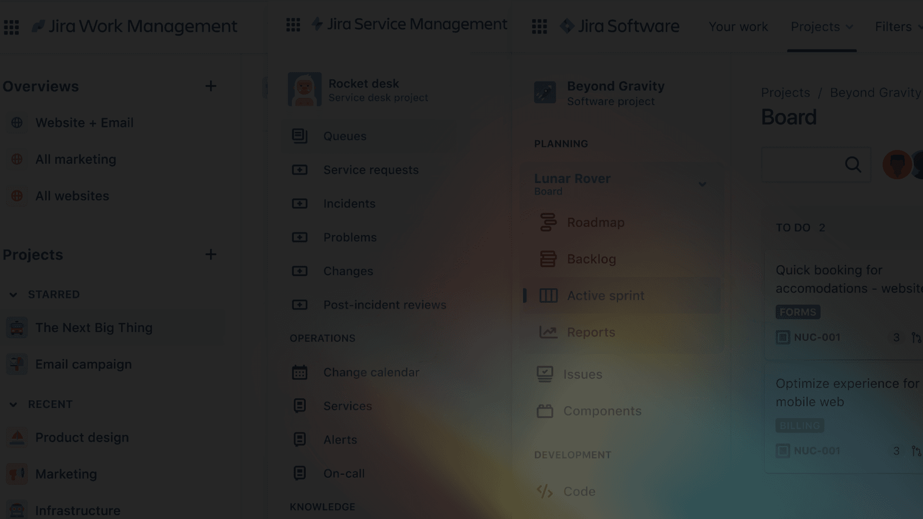Click the Change calendar icon

tap(299, 372)
